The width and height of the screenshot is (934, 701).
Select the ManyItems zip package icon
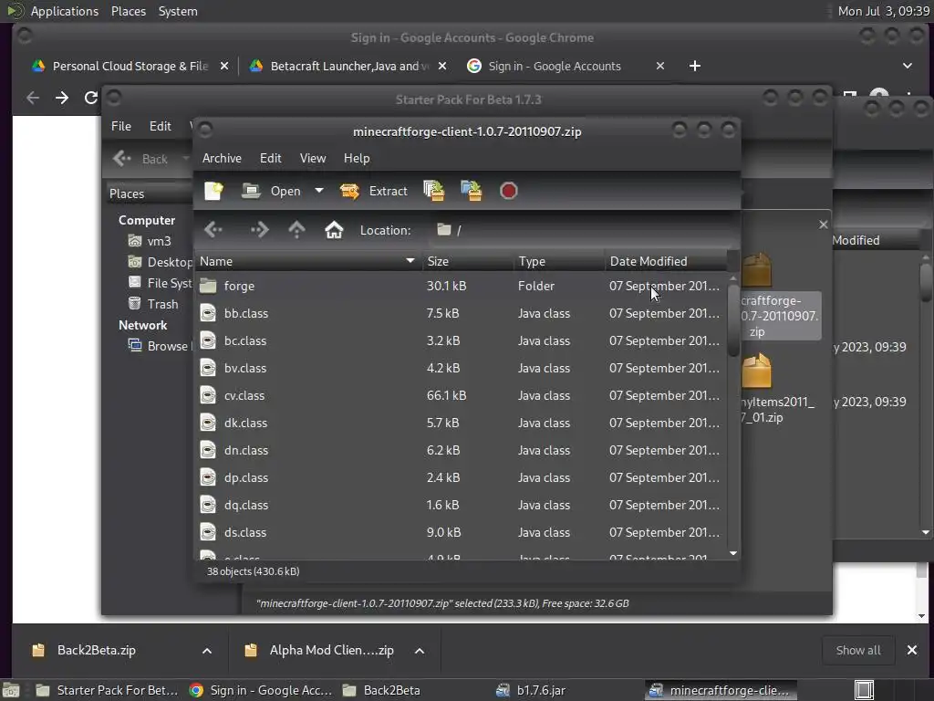(757, 371)
